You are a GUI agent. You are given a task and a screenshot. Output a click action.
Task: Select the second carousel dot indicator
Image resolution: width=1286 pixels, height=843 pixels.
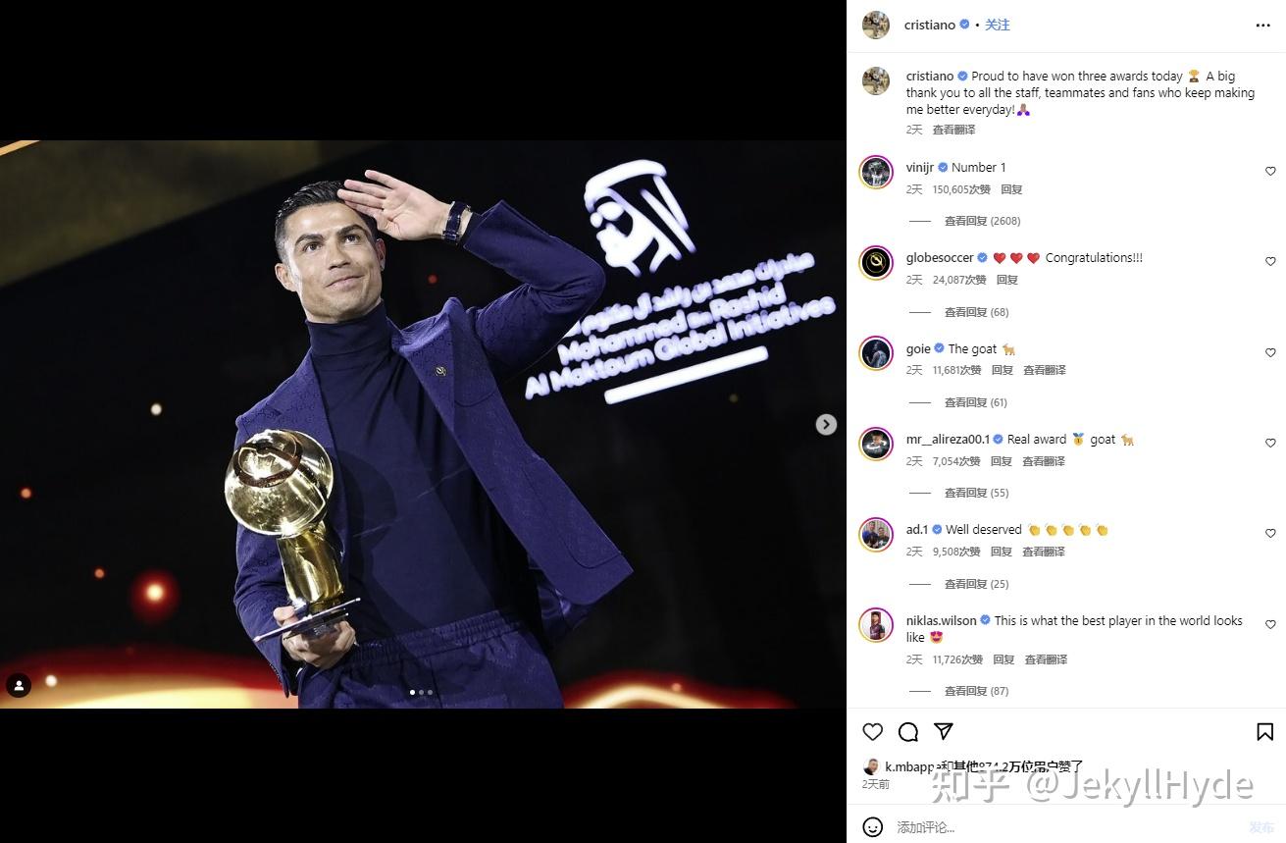point(421,692)
